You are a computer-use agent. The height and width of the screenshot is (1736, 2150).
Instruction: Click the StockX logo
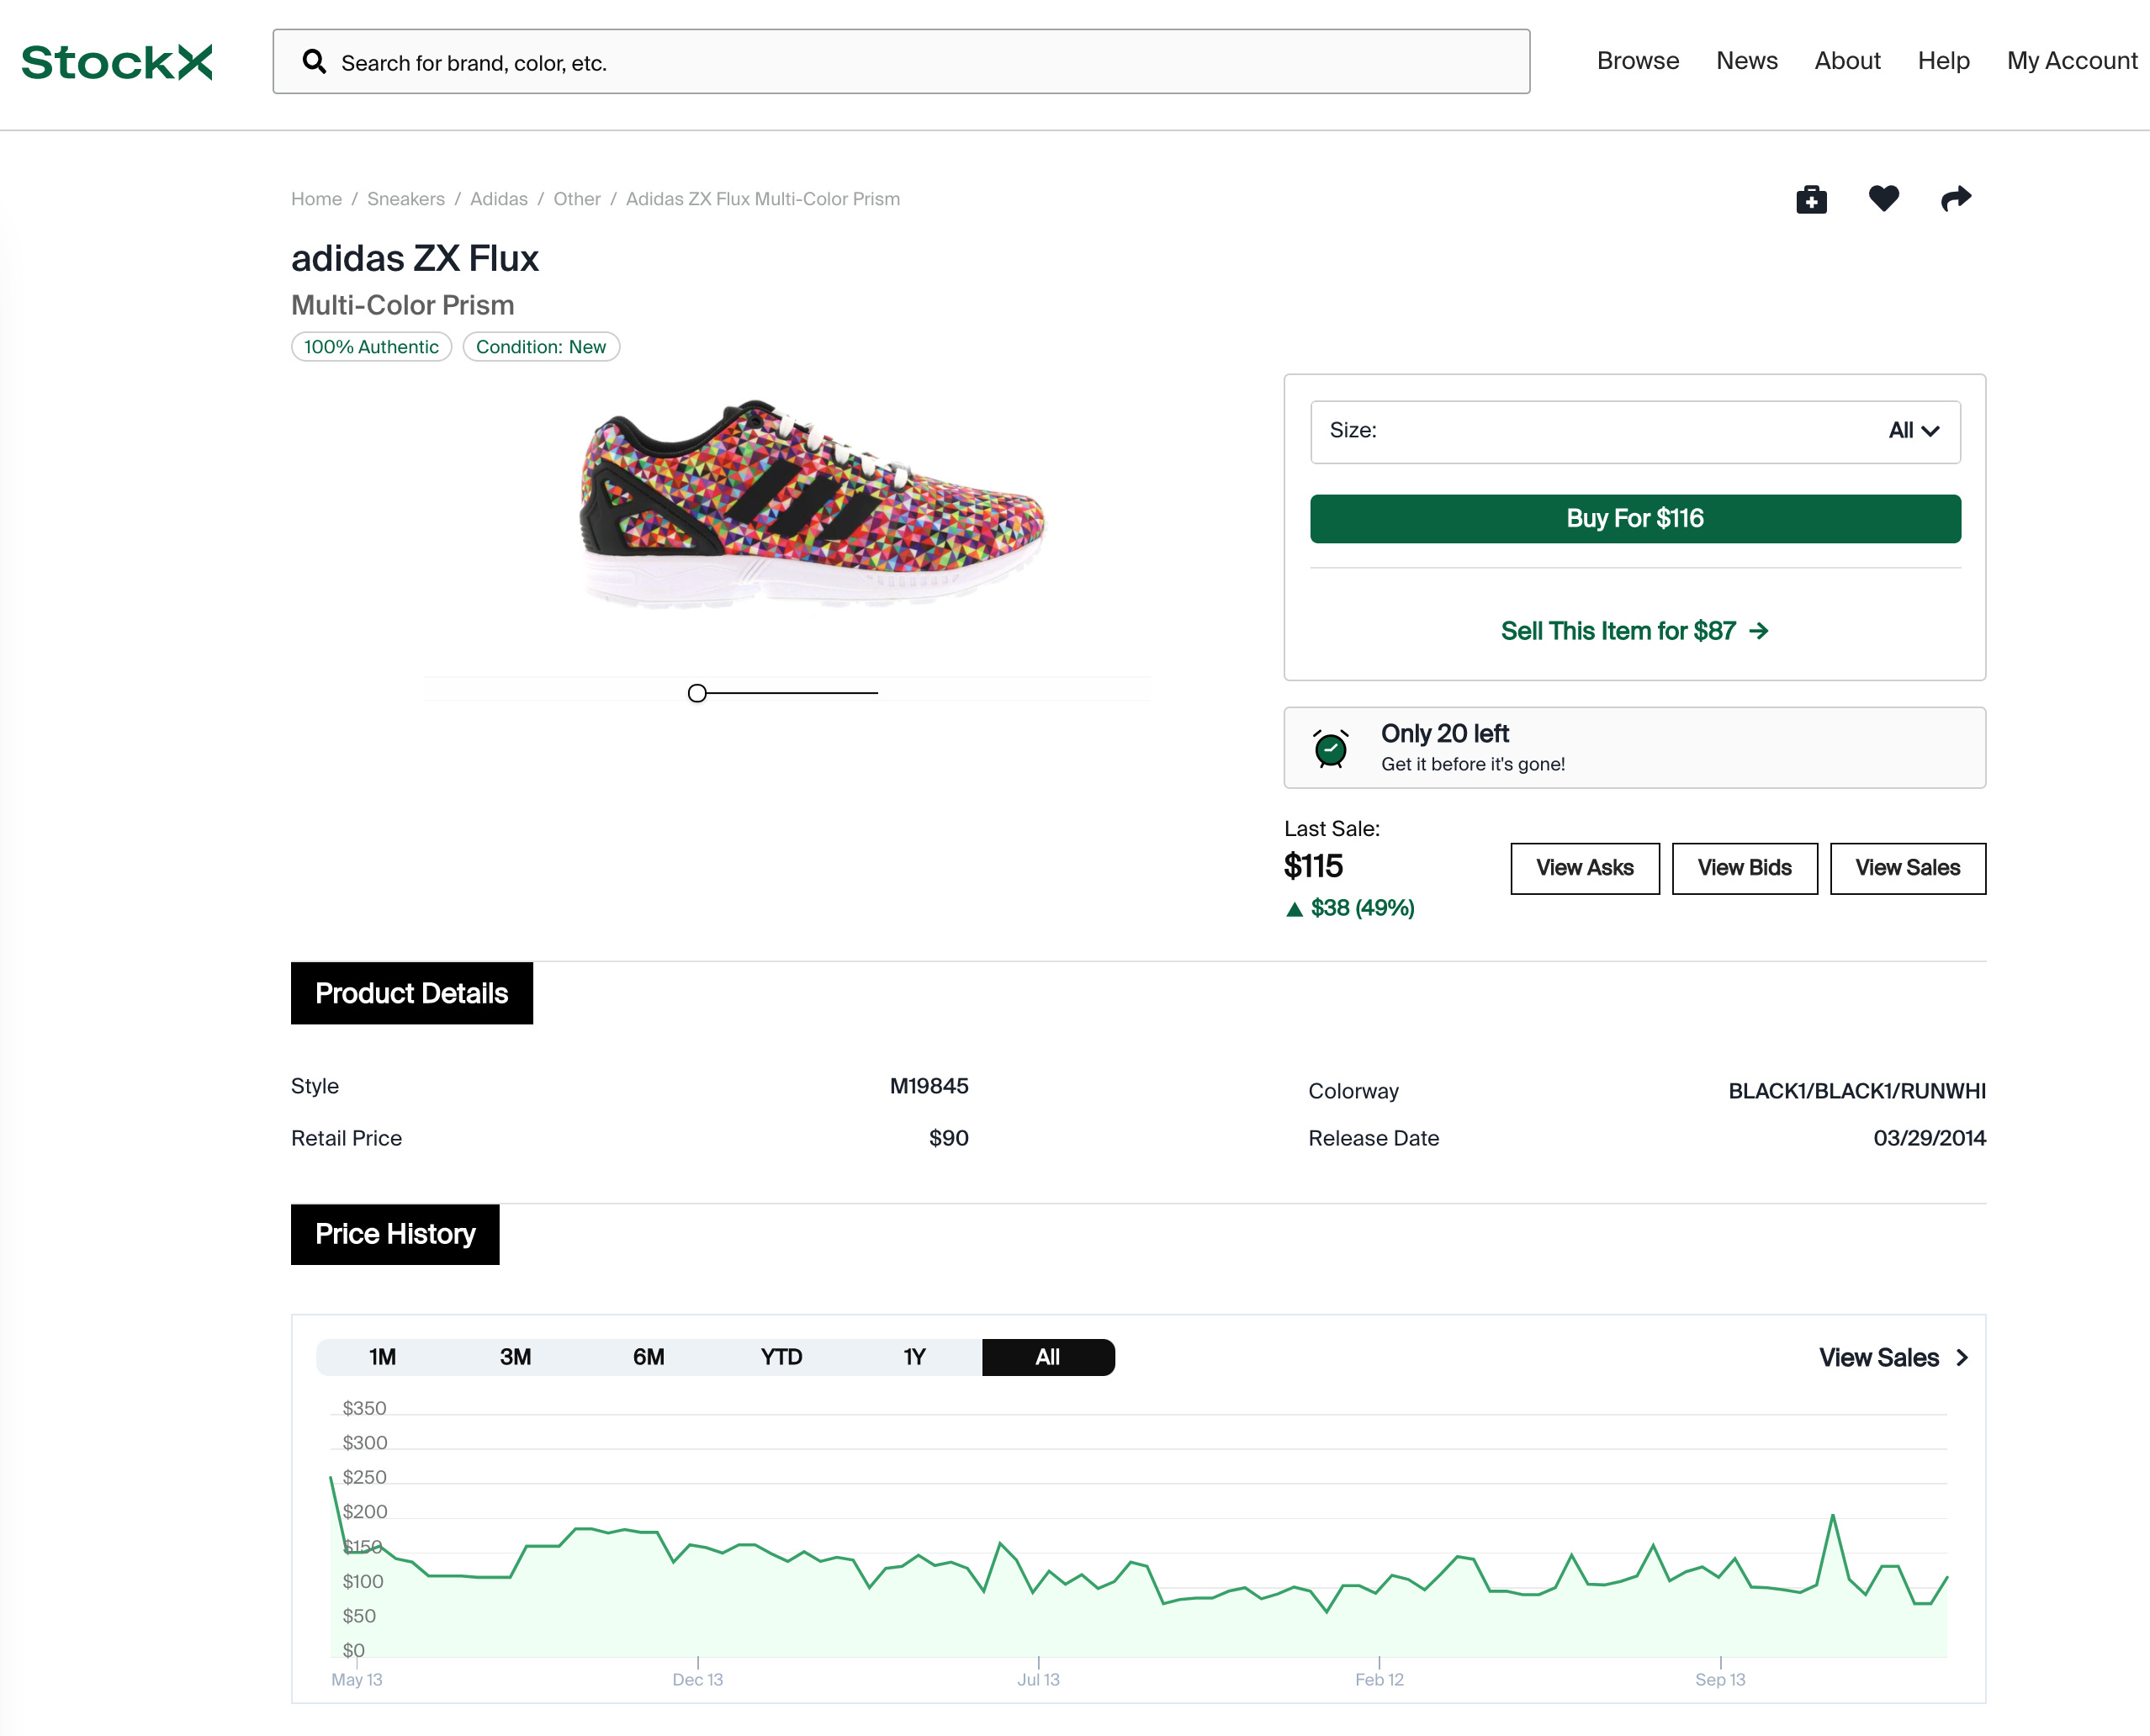(x=117, y=62)
